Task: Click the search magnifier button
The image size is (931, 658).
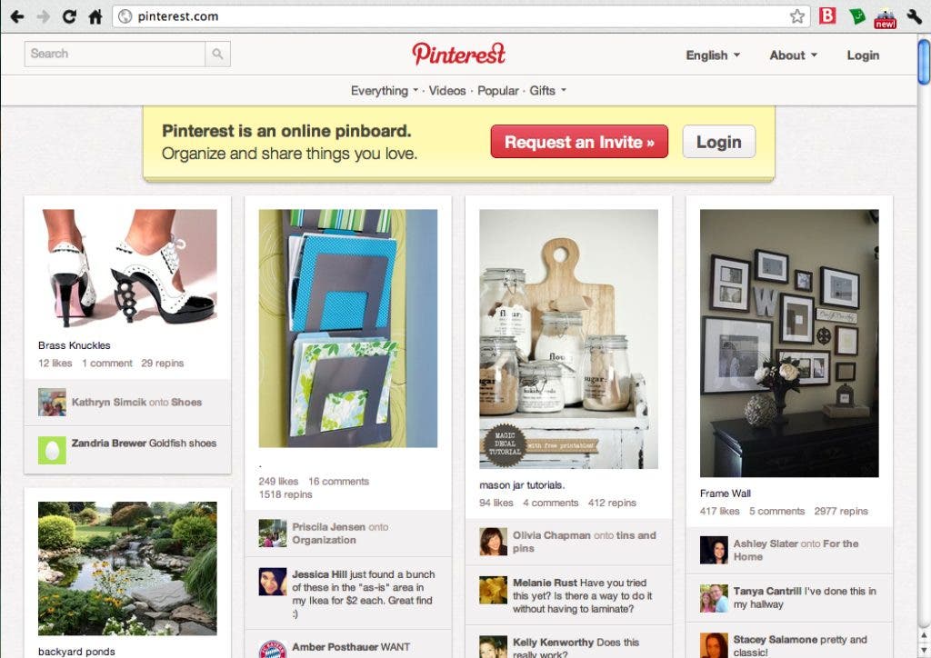Action: click(218, 54)
